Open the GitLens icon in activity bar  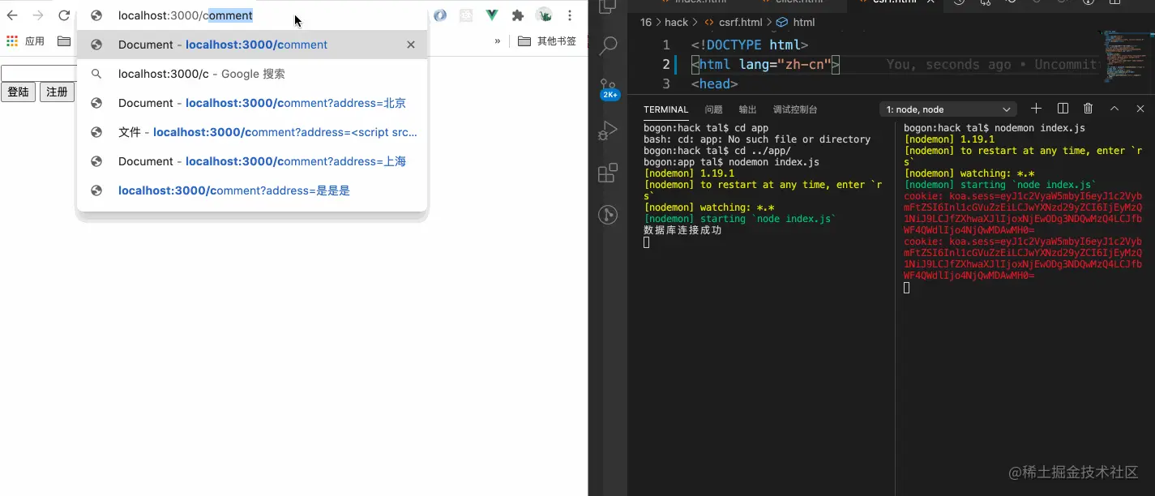click(608, 215)
